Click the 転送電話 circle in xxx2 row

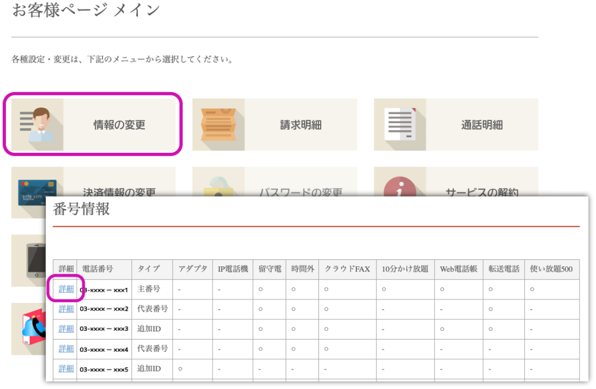[491, 309]
